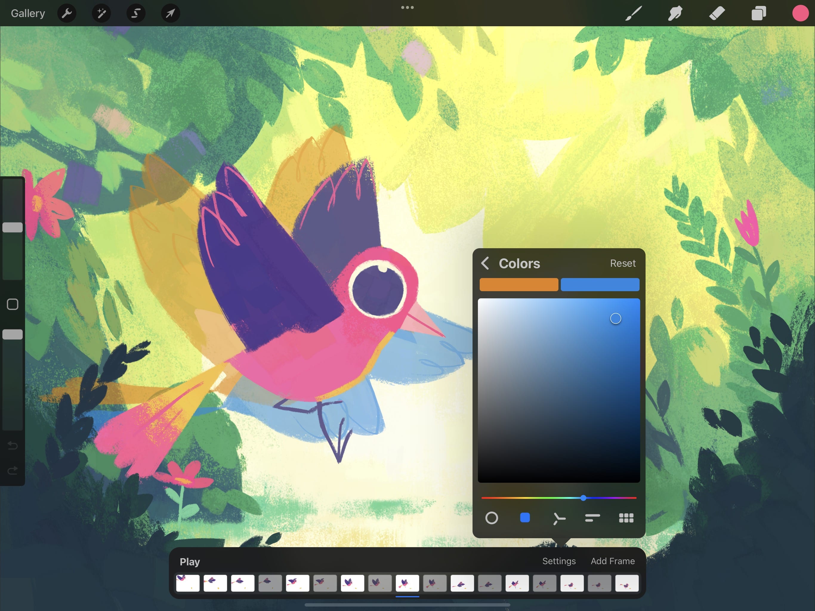The height and width of the screenshot is (611, 815).
Task: Open the Actions wrench menu
Action: (x=67, y=13)
